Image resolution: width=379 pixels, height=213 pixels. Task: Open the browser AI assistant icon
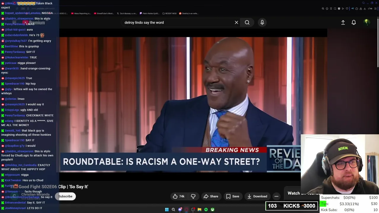click(x=370, y=9)
